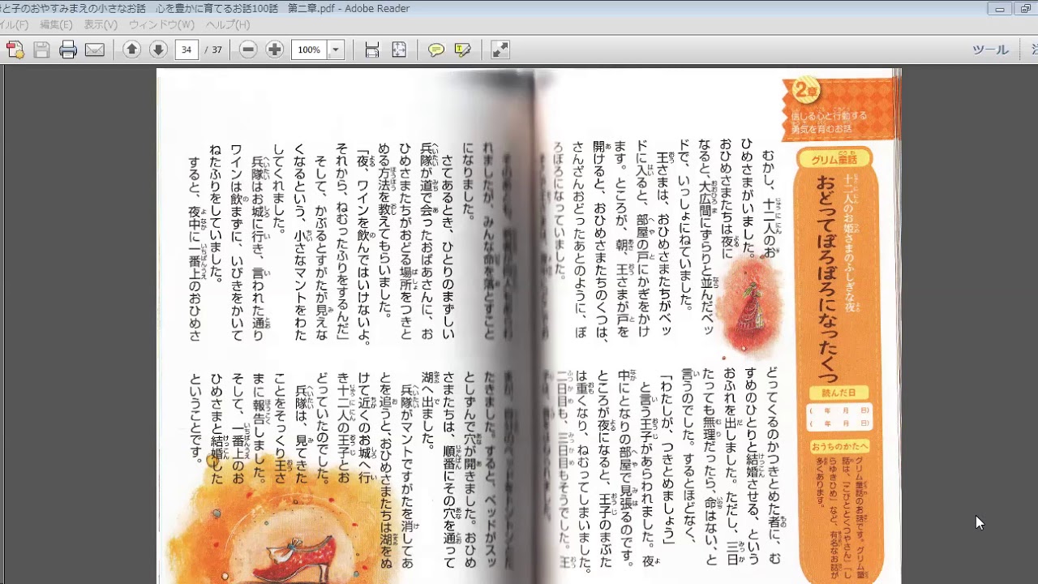Open the ウィンドウ(W) menu

(161, 25)
